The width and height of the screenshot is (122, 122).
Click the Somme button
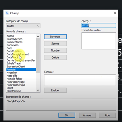55,44
